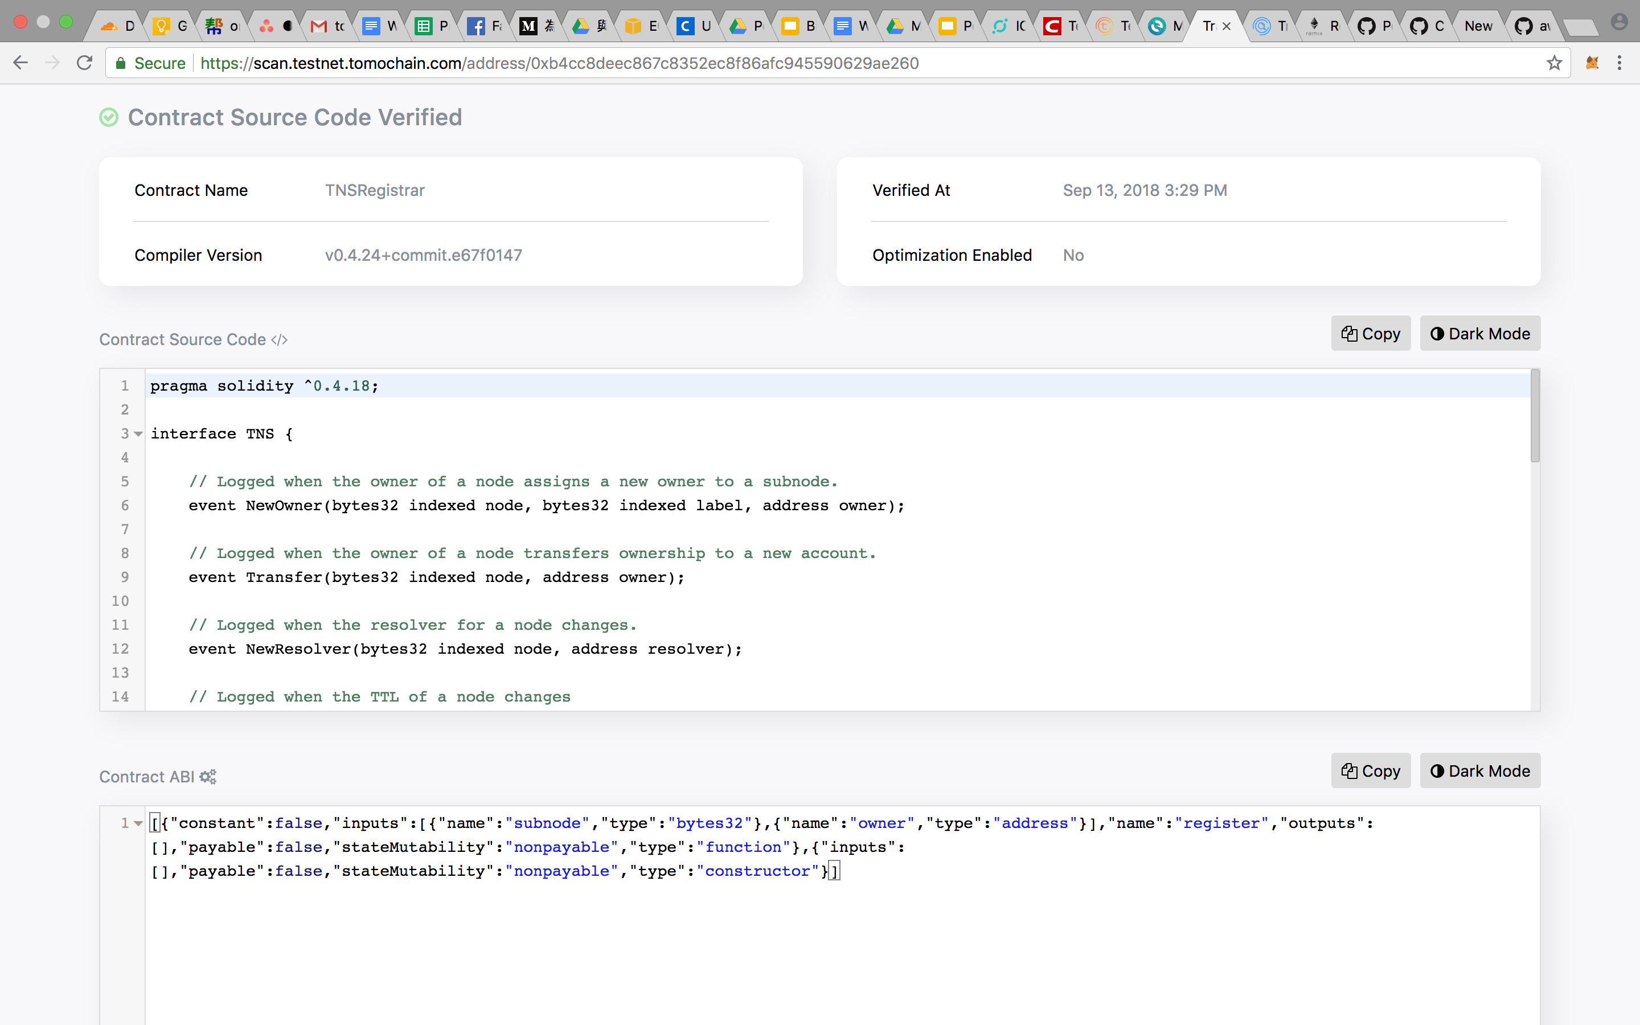Select the last GitHub tab labeled 'av'
The height and width of the screenshot is (1025, 1640).
[x=1533, y=26]
